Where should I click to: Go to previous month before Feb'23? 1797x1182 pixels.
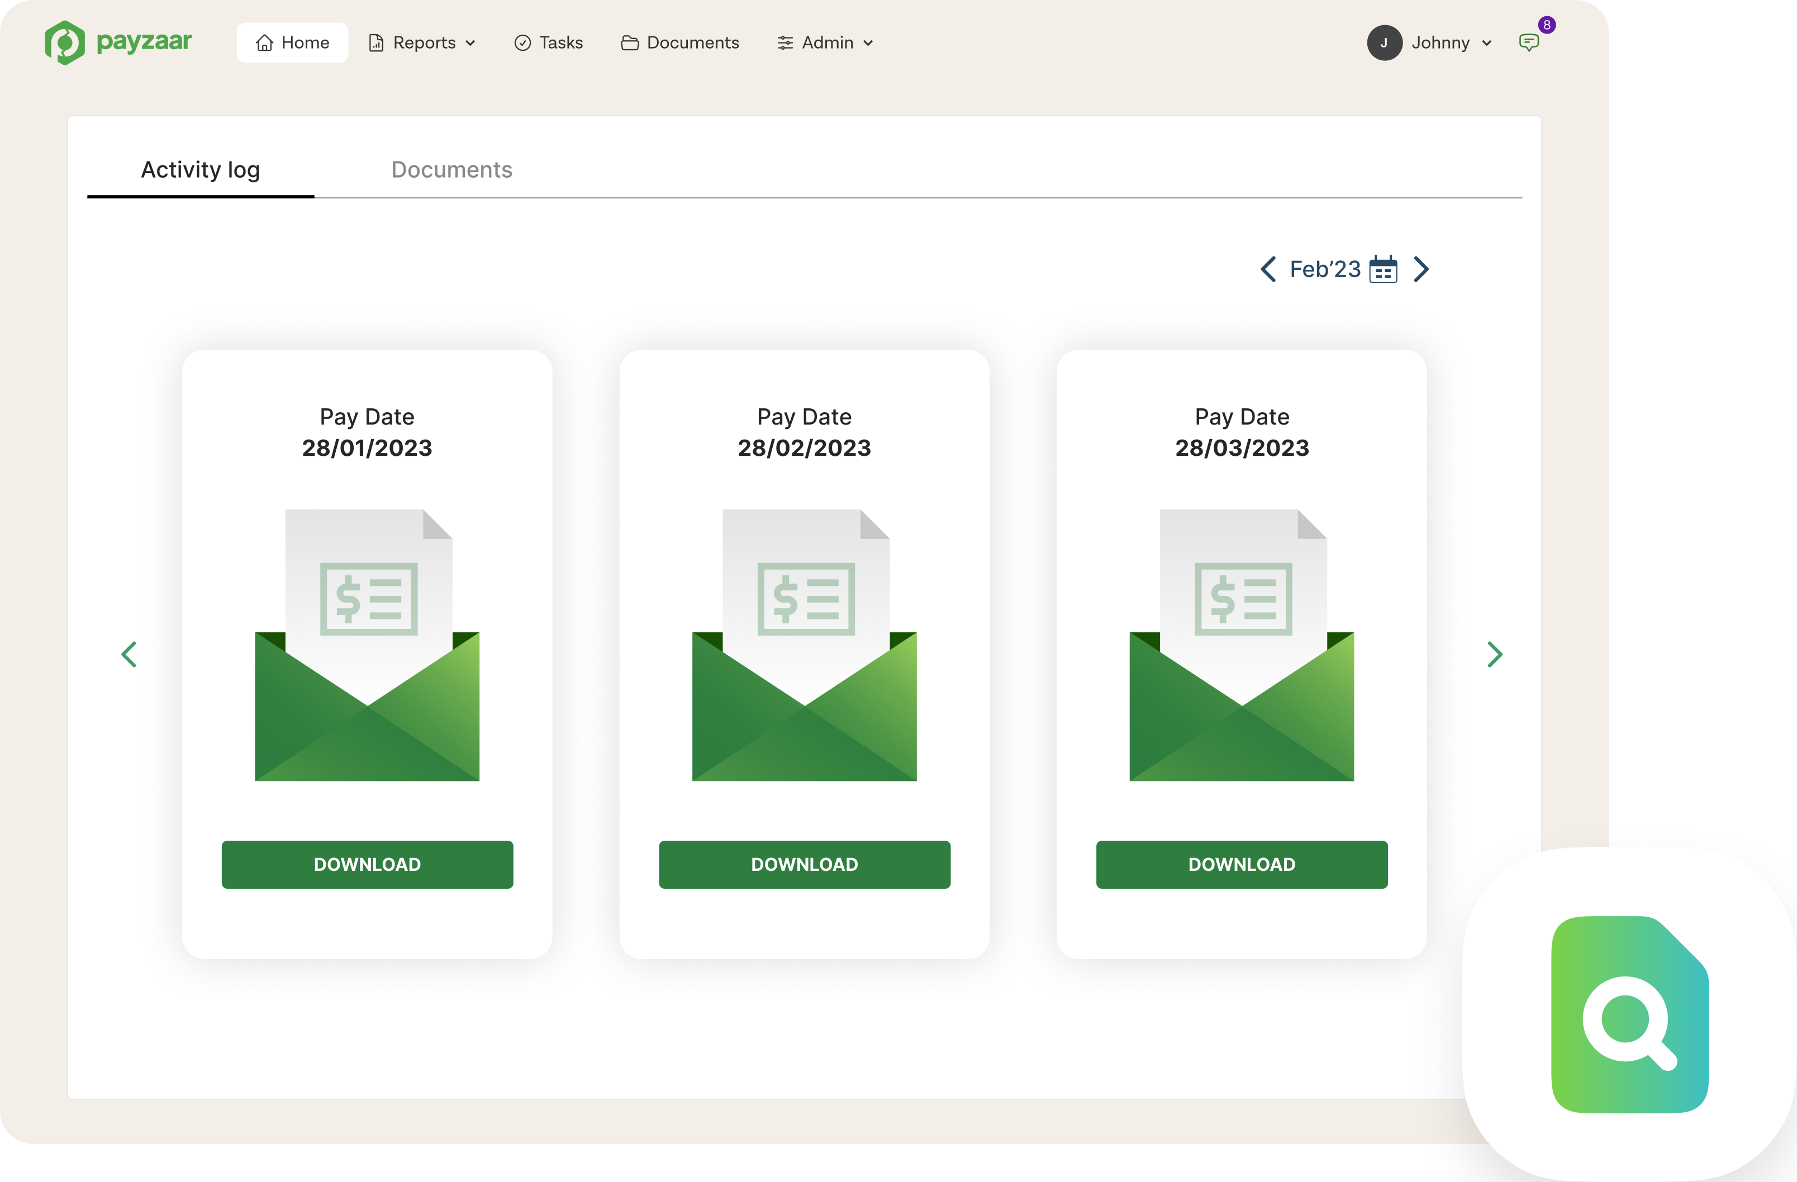click(1268, 269)
